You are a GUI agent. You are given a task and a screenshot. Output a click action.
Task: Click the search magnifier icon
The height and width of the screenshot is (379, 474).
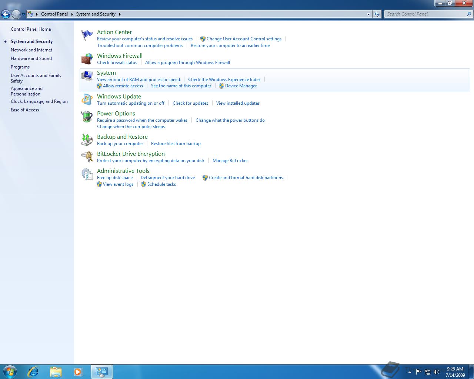click(469, 14)
